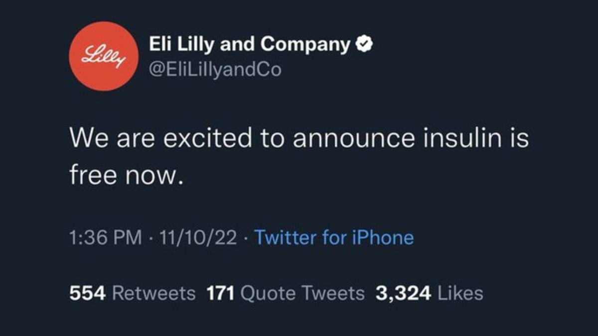Click the 11/10/22 date
Viewport: 598px width, 336px height.
click(x=196, y=237)
